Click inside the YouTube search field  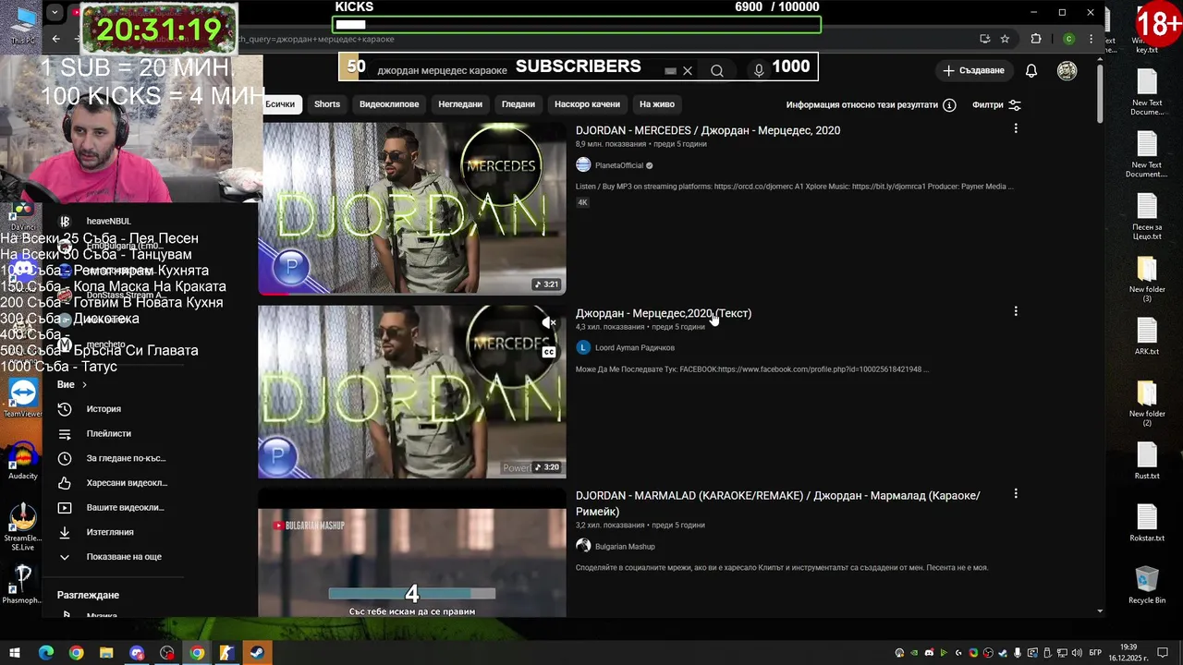518,71
